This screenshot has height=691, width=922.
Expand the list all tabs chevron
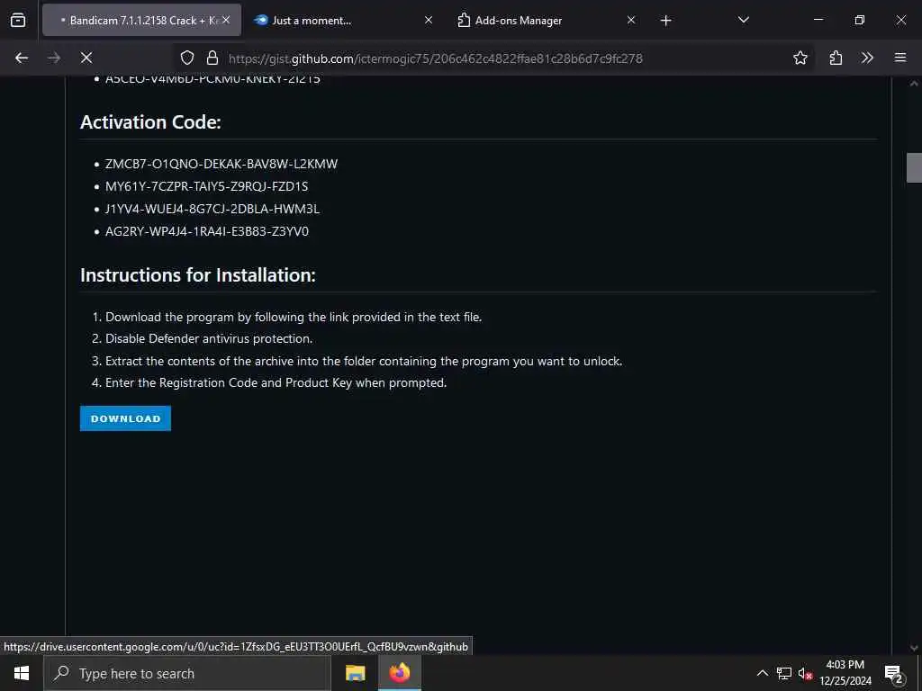[x=743, y=20]
